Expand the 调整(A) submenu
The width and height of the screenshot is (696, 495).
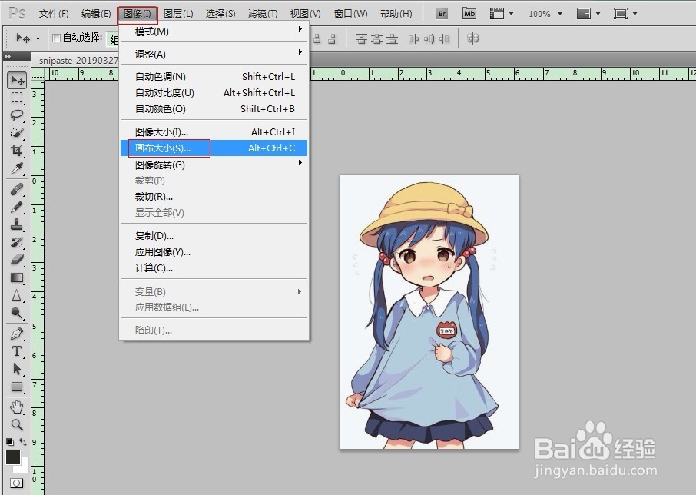coord(213,54)
